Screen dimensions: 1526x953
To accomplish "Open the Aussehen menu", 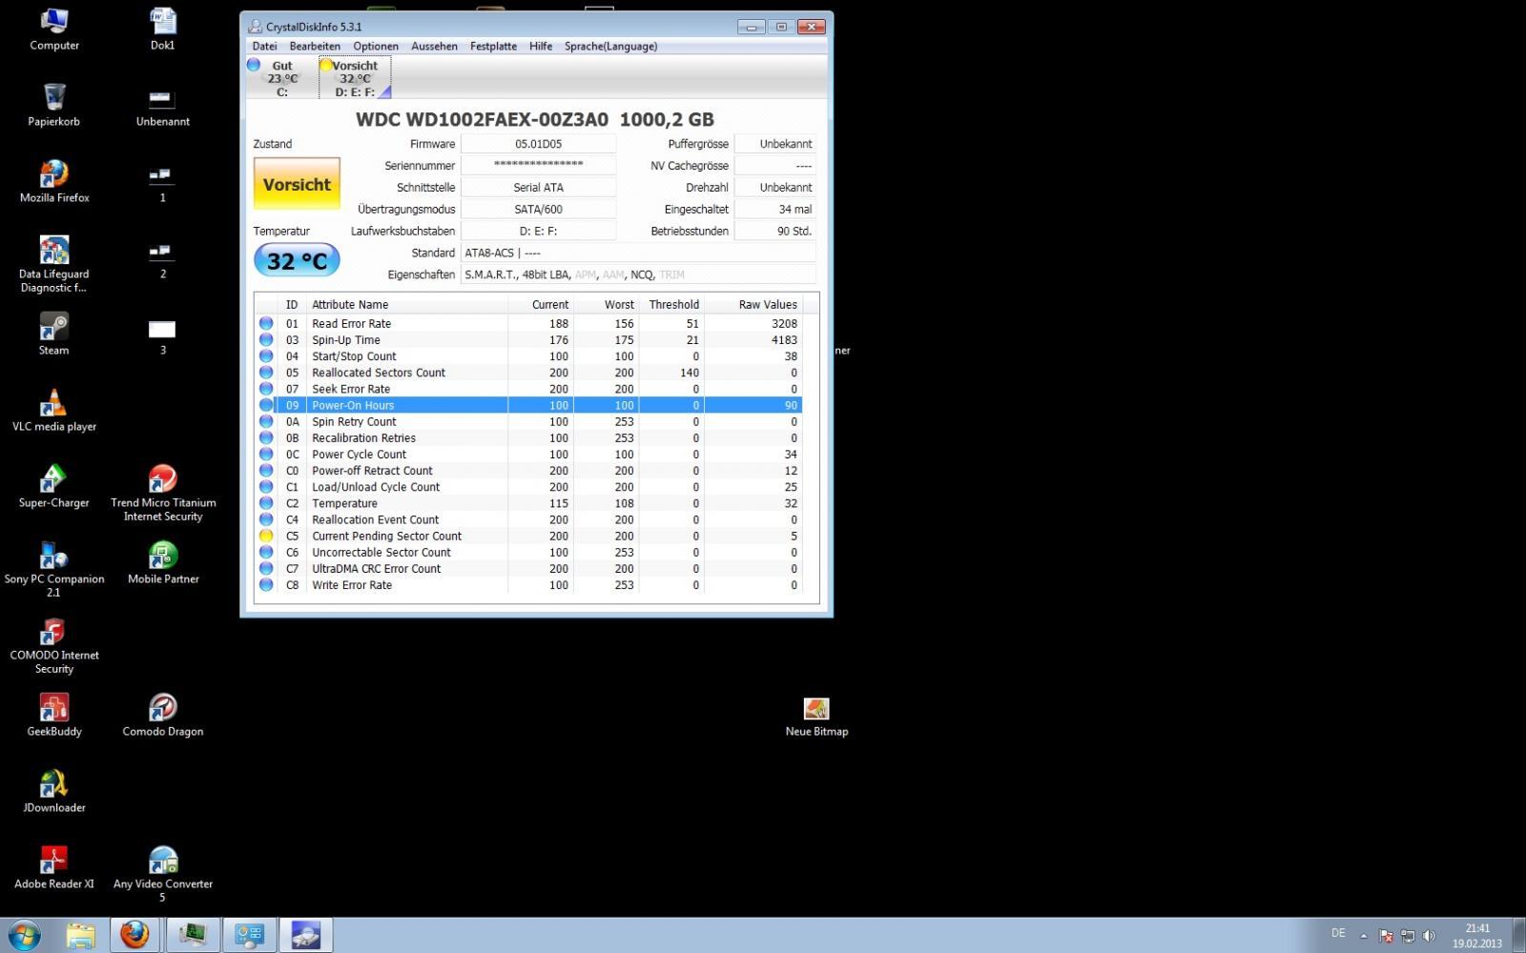I will [434, 46].
